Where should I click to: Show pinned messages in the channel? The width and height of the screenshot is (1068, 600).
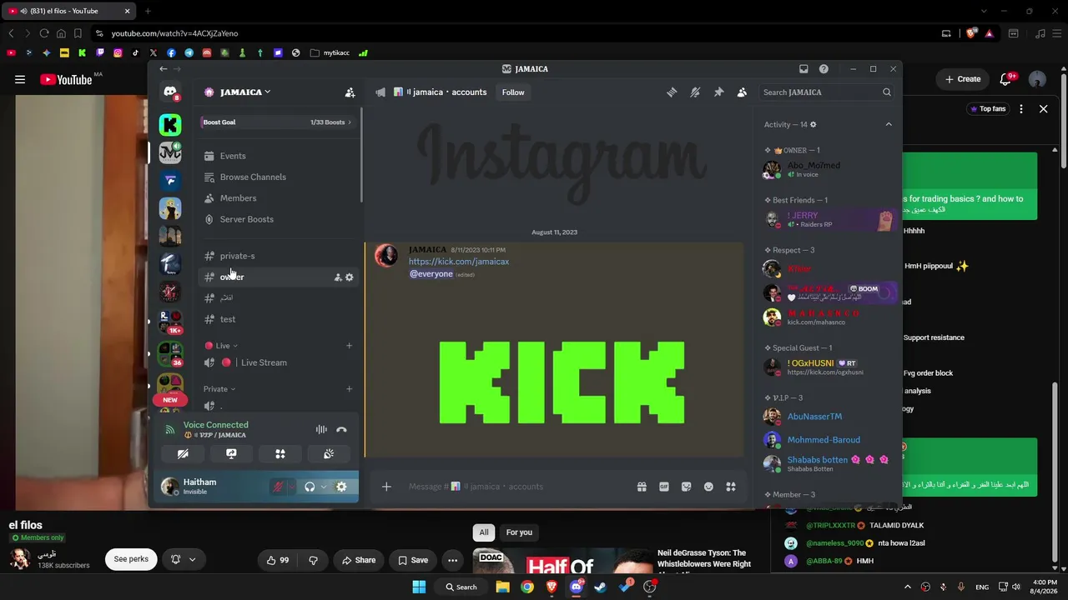click(x=718, y=92)
